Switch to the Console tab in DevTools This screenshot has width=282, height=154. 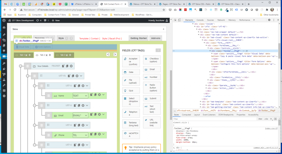[x=200, y=20]
